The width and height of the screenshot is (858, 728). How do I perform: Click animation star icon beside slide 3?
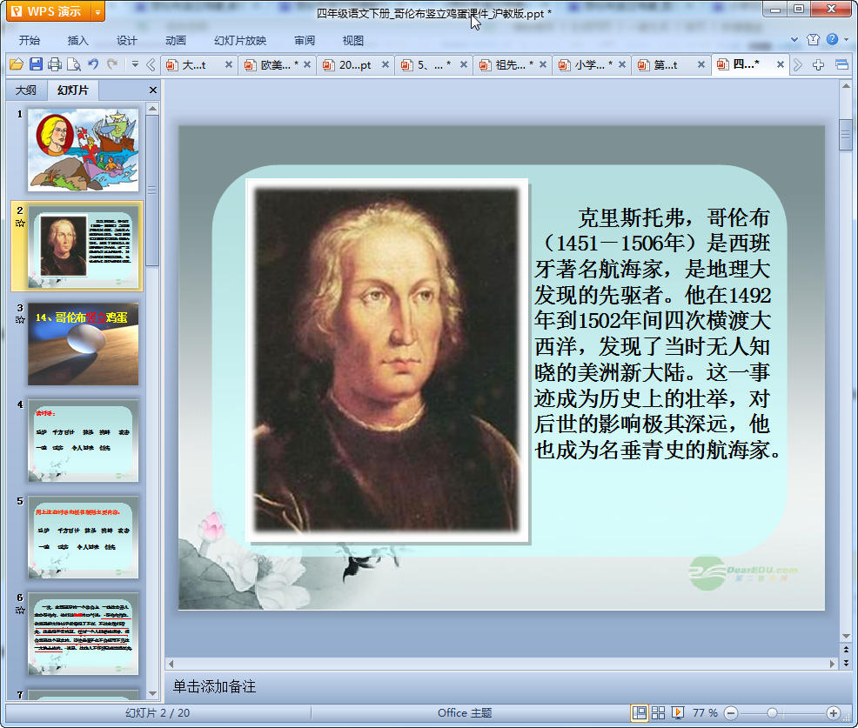(20, 319)
